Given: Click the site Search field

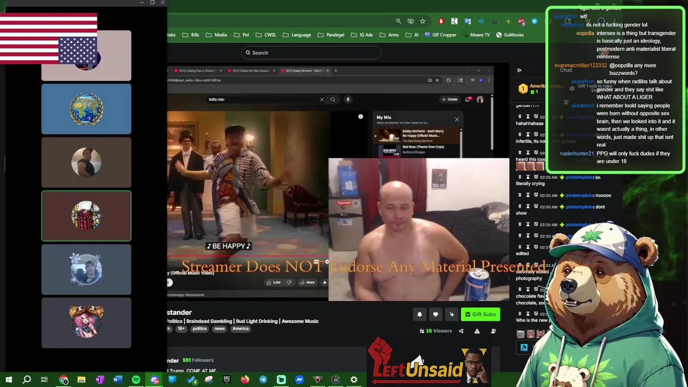Looking at the screenshot, I should [x=311, y=53].
